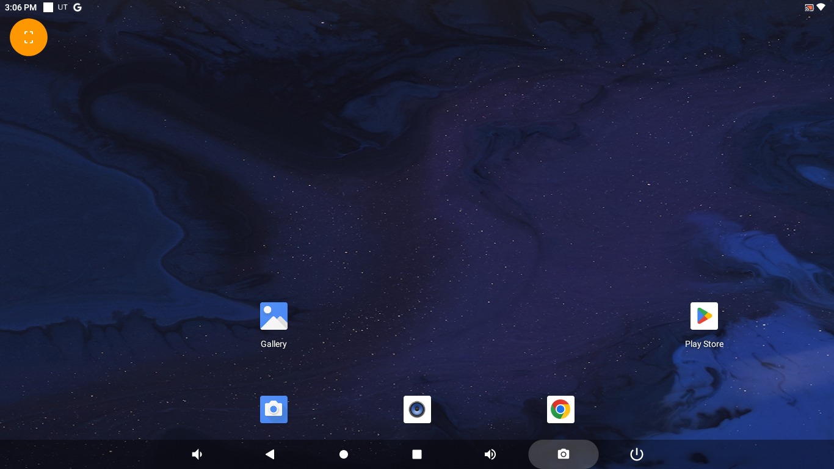
Task: Open the Gallery app icon
Action: 274,316
